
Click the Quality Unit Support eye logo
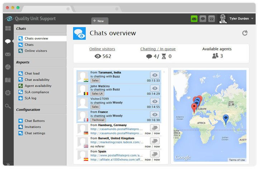point(9,19)
